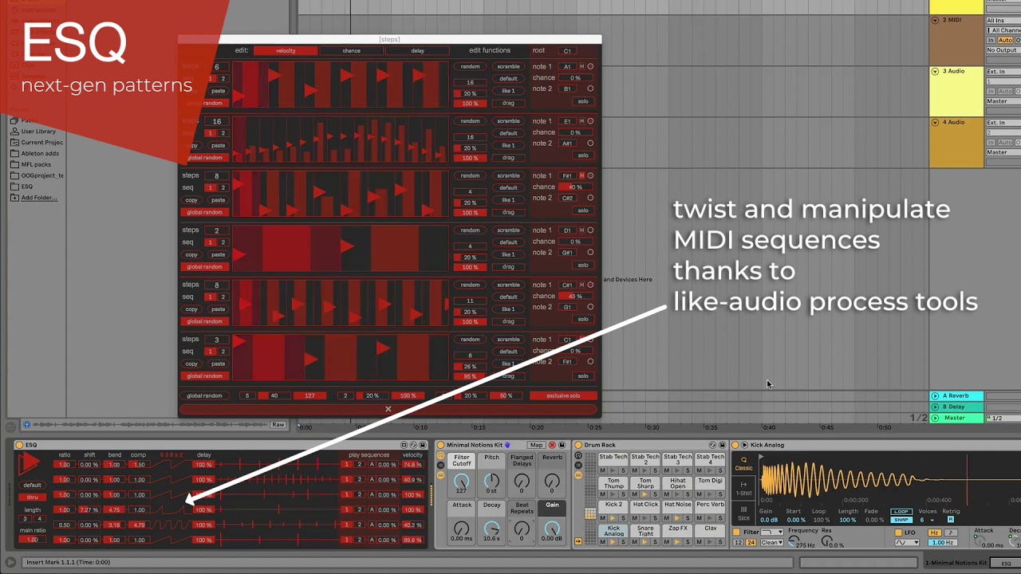Viewport: 1021px width, 574px height.
Task: Toggle ESQ device activator in title bar
Action: [x=19, y=445]
